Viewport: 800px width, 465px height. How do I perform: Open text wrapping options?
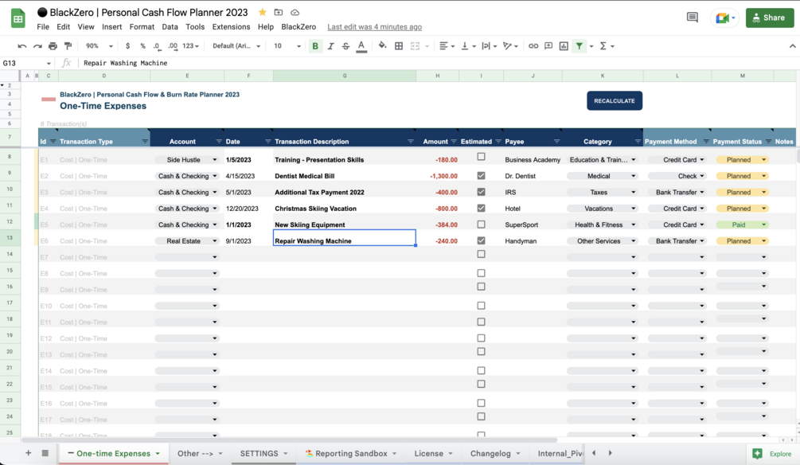coord(489,46)
